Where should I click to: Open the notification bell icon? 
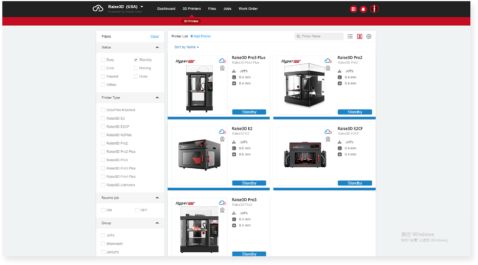[x=363, y=9]
